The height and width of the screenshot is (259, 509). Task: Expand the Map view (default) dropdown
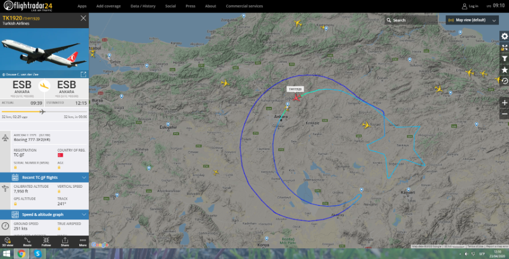[472, 20]
